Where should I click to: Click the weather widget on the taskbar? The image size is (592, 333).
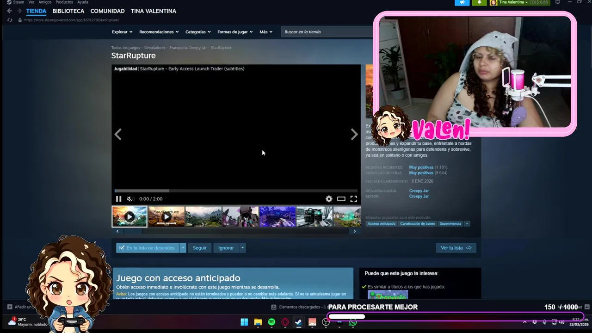tap(29, 322)
